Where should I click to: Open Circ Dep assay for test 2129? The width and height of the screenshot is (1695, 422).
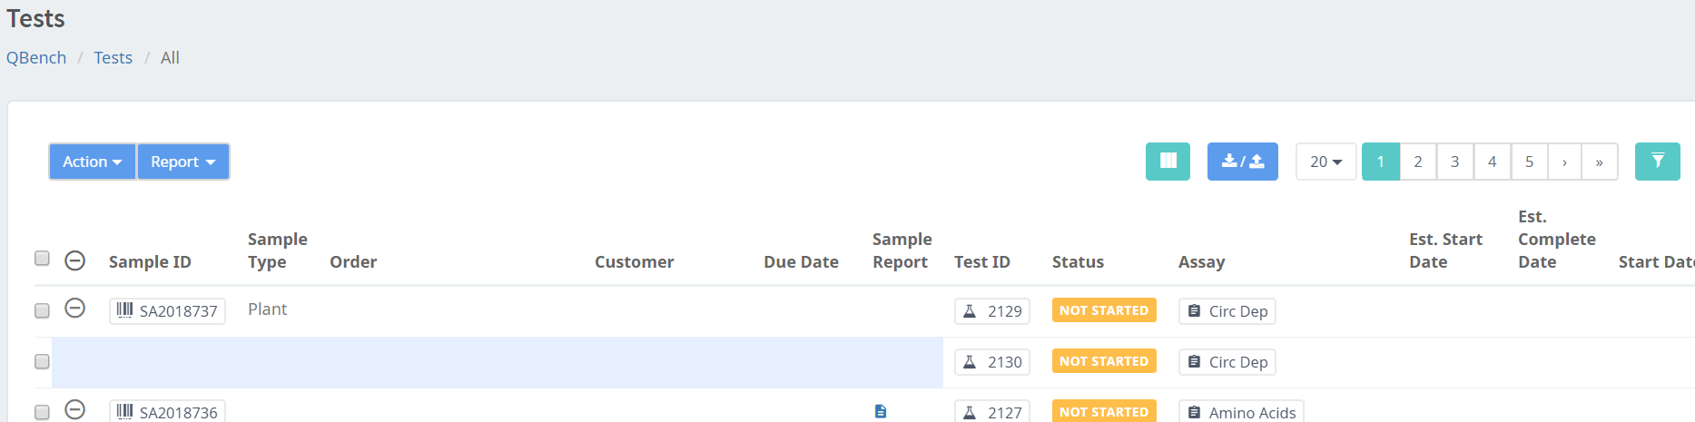point(1227,311)
